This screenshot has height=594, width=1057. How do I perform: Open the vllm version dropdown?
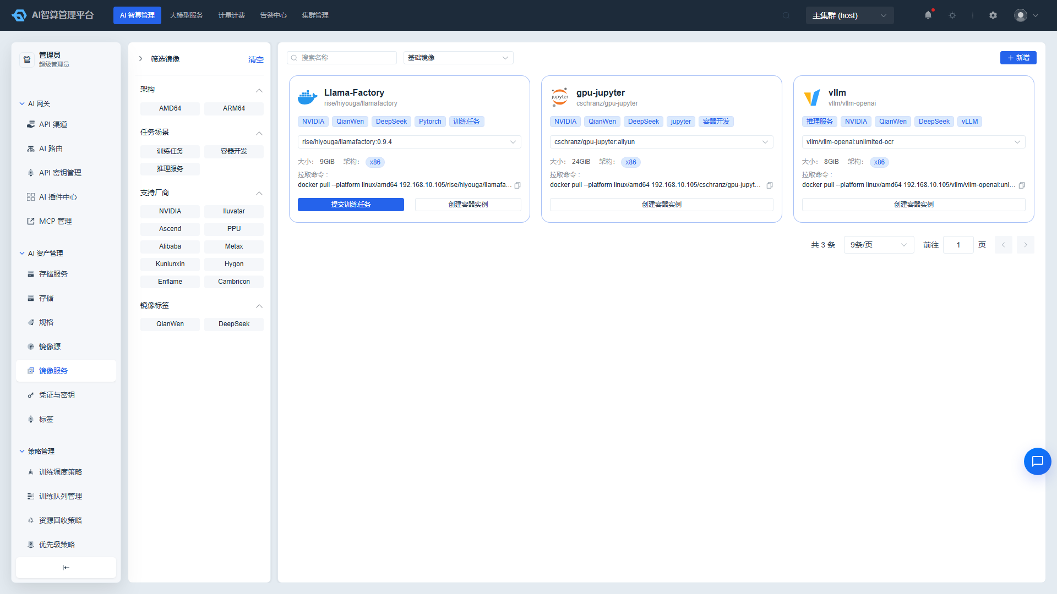914,142
